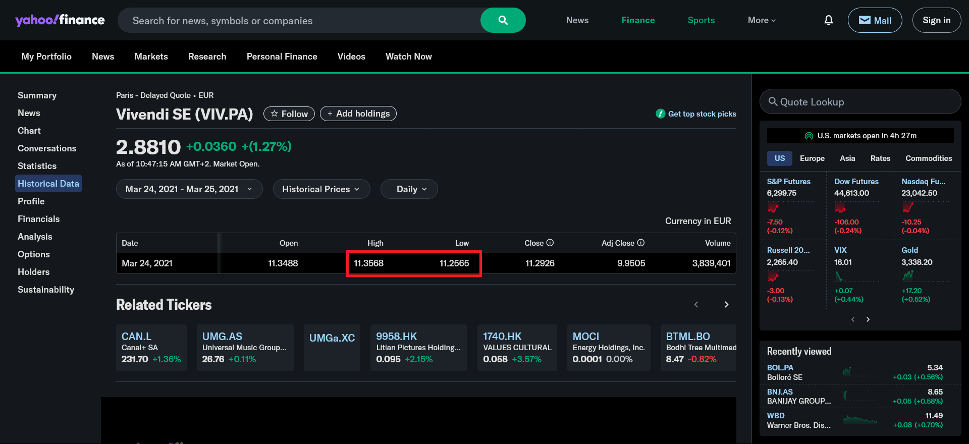Open Statistics in sidebar

click(37, 166)
